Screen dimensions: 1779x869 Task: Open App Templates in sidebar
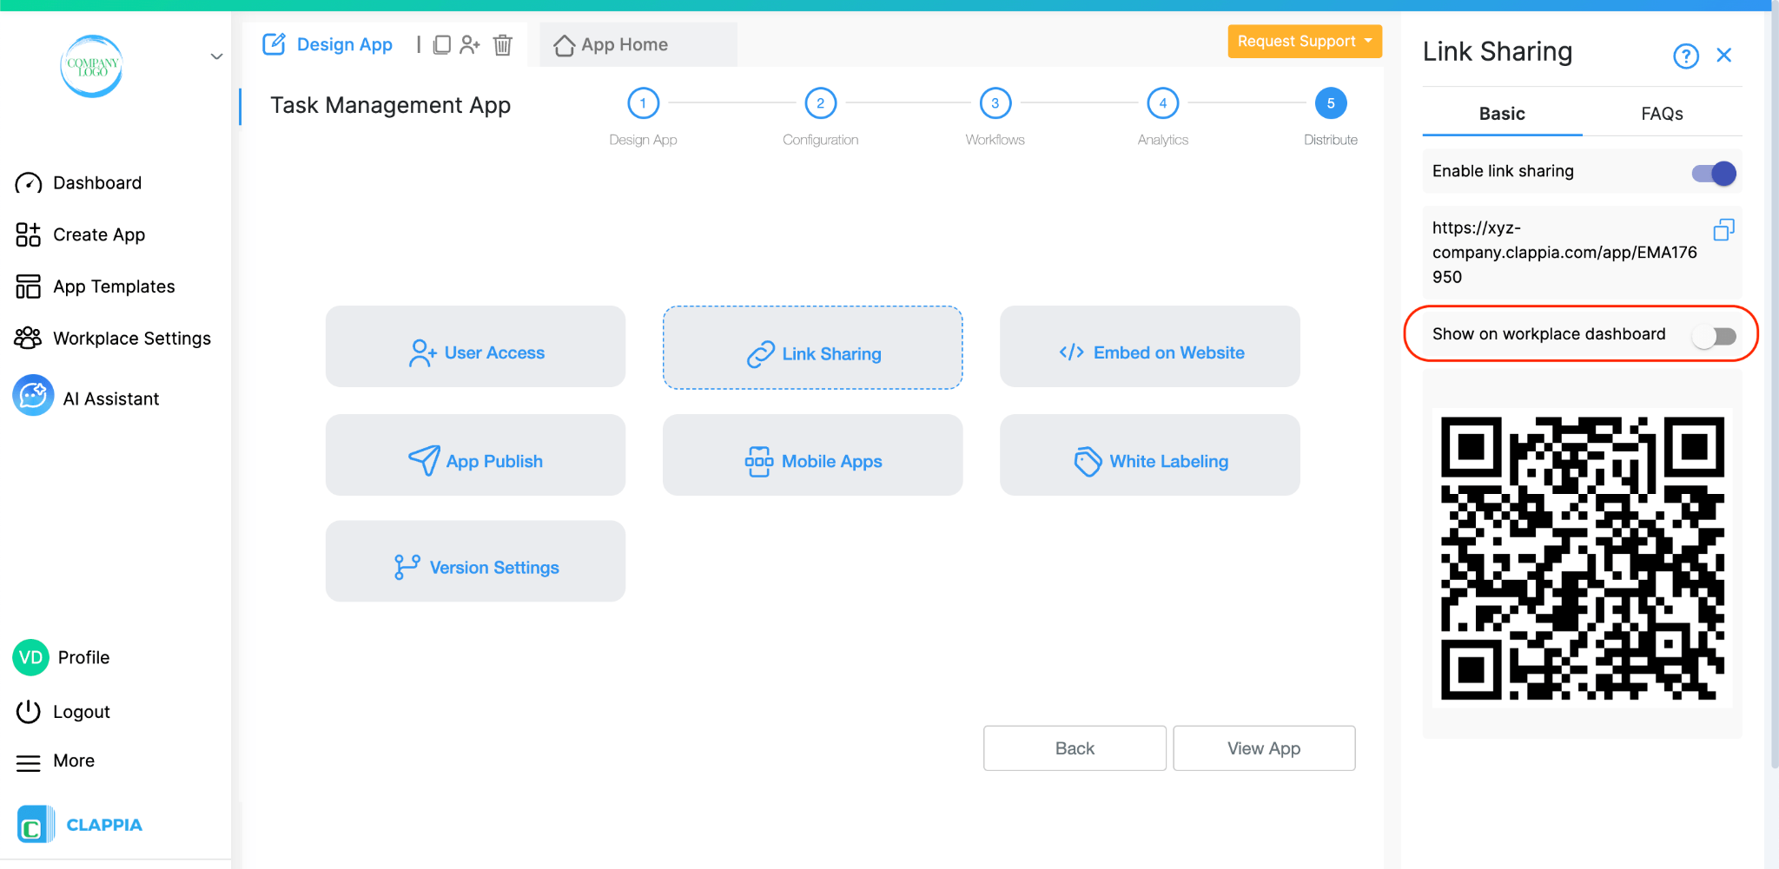(95, 286)
